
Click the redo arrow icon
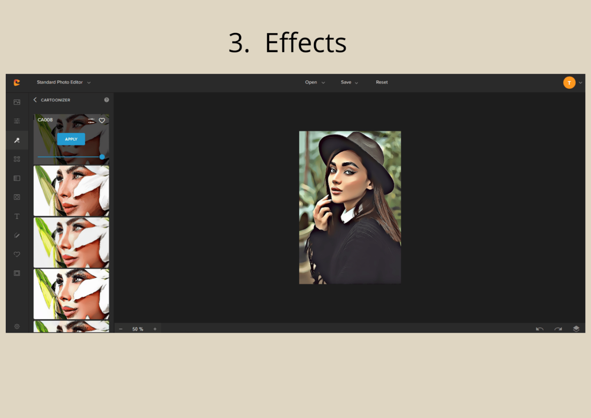(x=558, y=329)
